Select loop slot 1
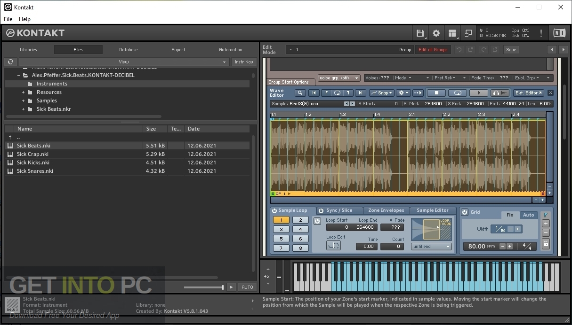572x325 pixels. (281, 220)
